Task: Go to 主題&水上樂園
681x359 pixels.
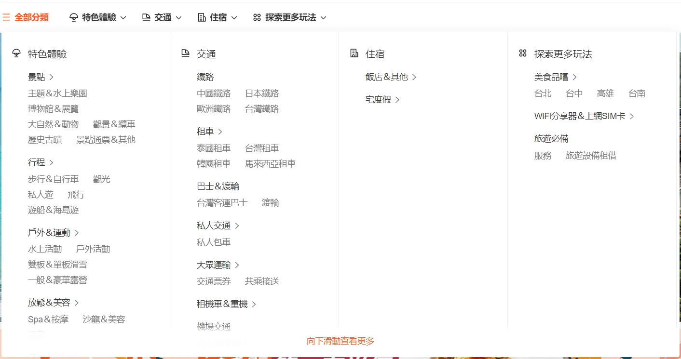Action: coord(57,93)
